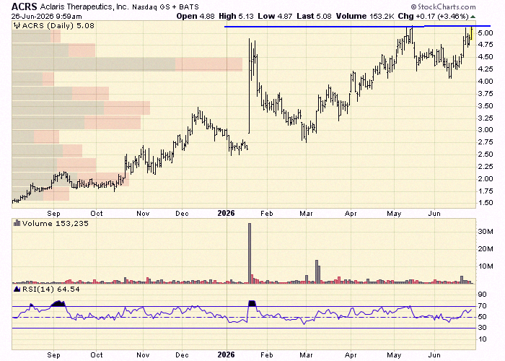Click the yellow latest price candle
This screenshot has width=505, height=361.
(472, 33)
